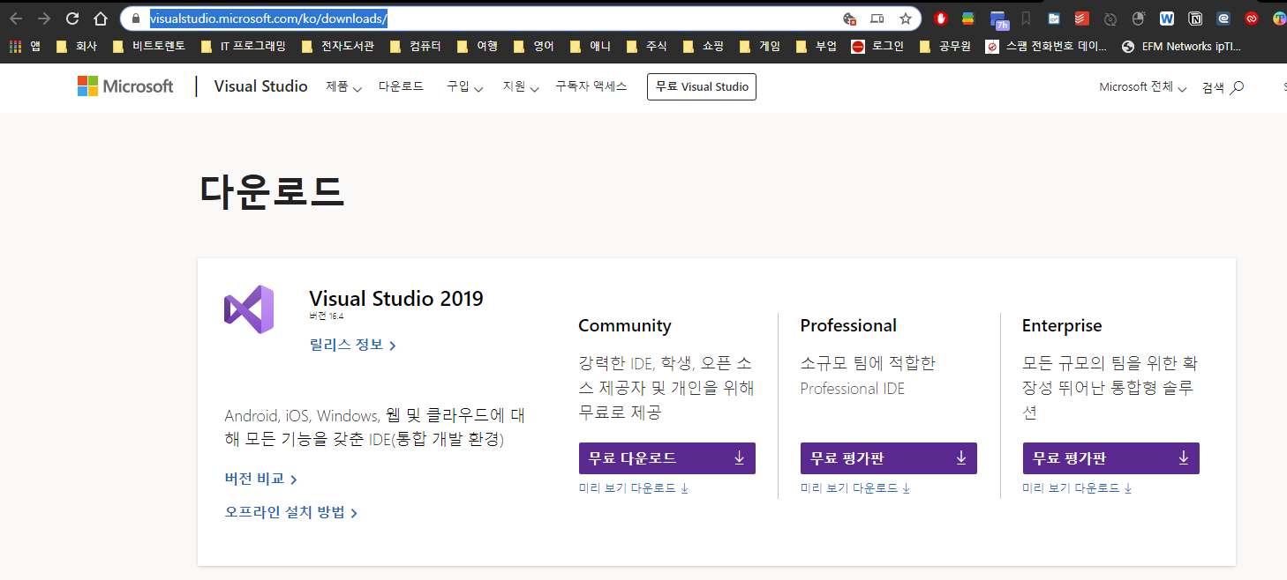Open the blue W extension icon
Image resolution: width=1287 pixels, height=580 pixels.
pos(1167,18)
